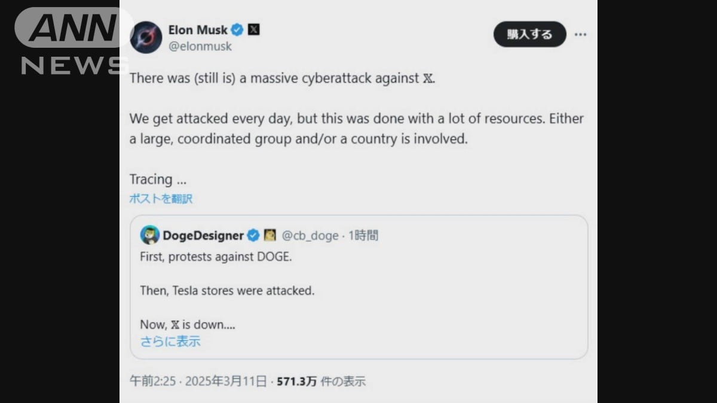
Task: Click DogeDesigner's display name
Action: [204, 235]
